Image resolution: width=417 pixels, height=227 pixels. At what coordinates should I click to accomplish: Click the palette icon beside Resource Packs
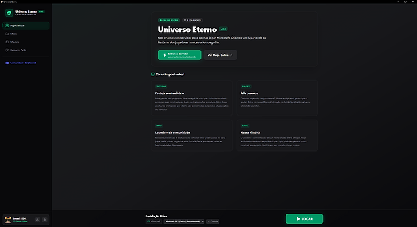tap(7, 50)
